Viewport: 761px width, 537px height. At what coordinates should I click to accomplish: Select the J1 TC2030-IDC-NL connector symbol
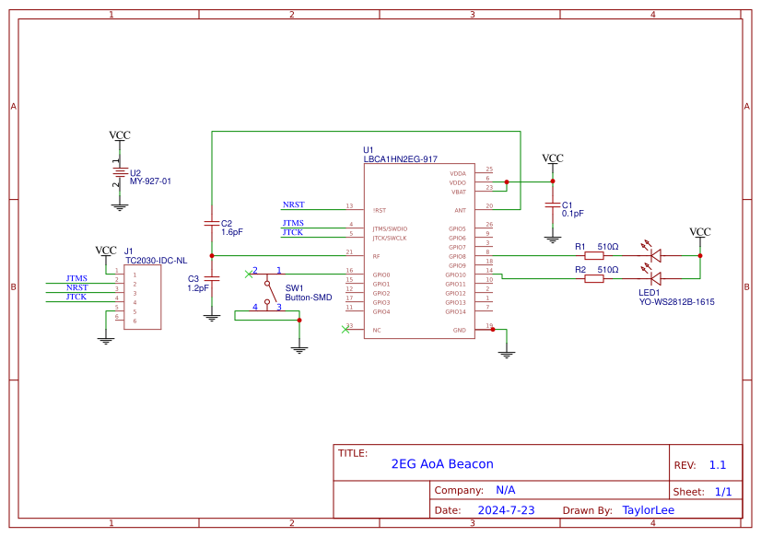pyautogui.click(x=143, y=297)
